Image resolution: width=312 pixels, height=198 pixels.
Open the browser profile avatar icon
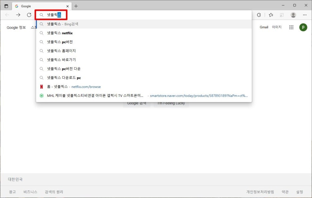click(x=293, y=15)
